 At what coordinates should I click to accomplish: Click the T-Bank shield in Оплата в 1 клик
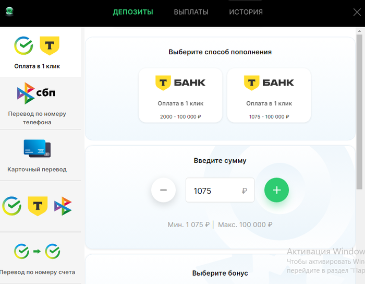pos(50,45)
